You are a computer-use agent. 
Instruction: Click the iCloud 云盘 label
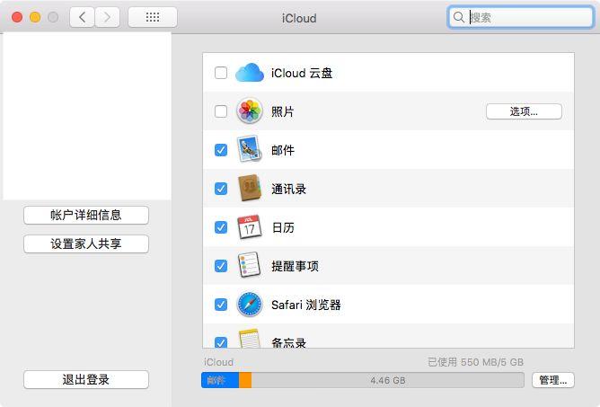point(302,73)
